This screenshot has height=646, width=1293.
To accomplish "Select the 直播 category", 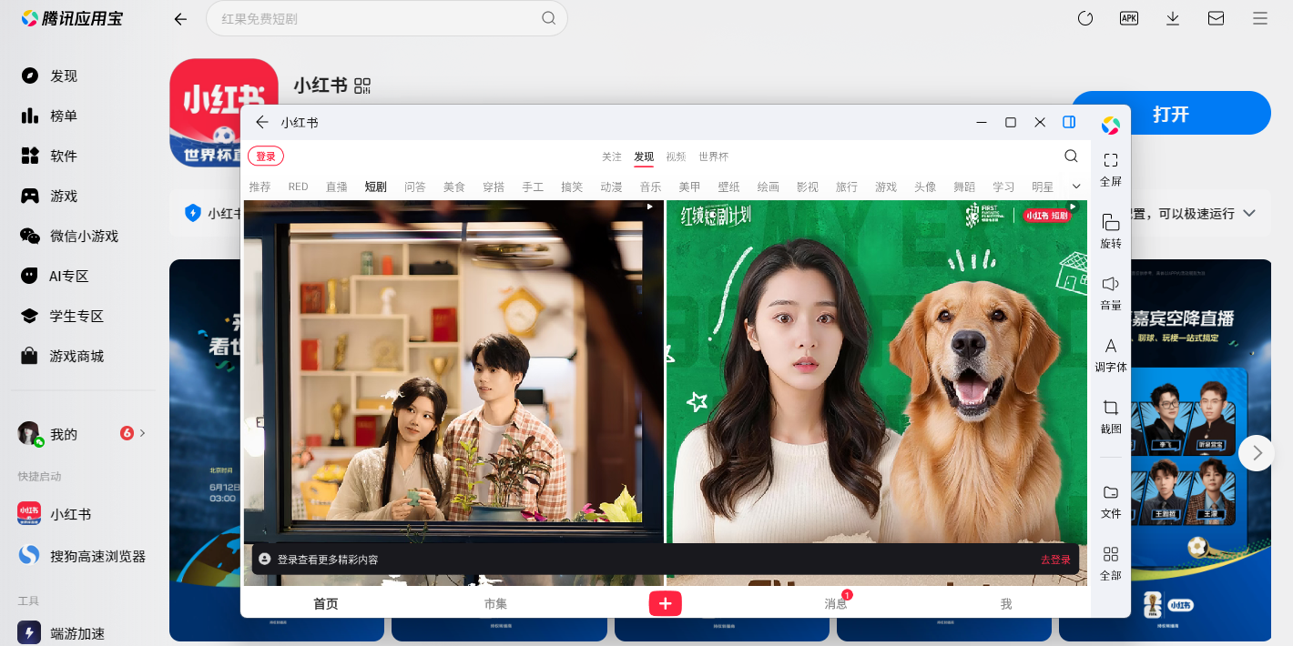I will point(337,187).
